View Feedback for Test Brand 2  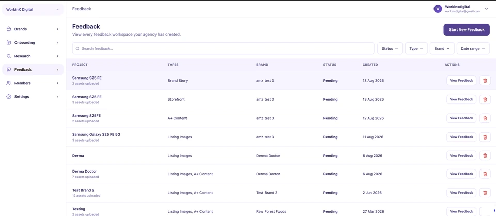(x=461, y=193)
